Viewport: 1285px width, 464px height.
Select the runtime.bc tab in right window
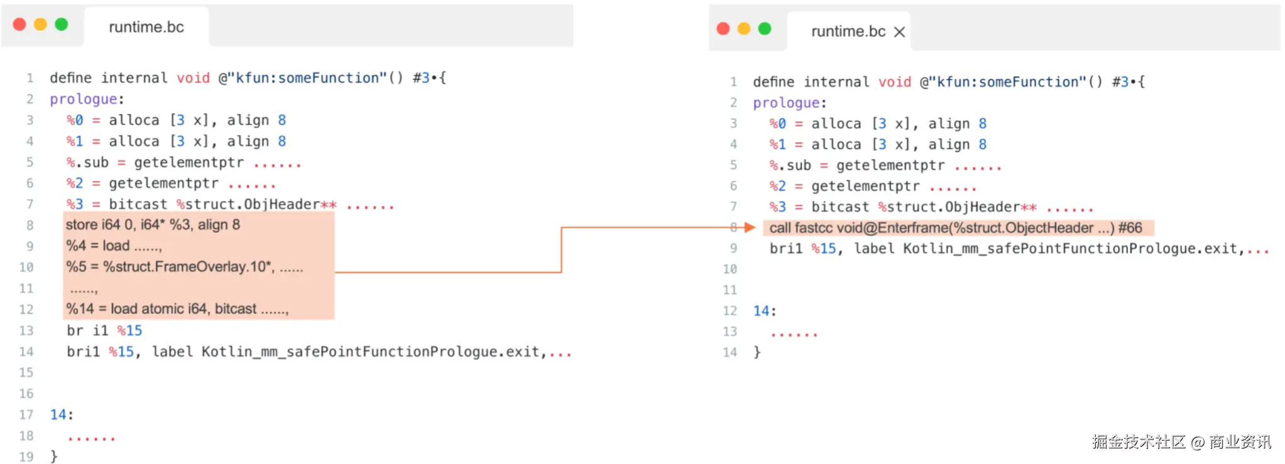click(x=848, y=31)
